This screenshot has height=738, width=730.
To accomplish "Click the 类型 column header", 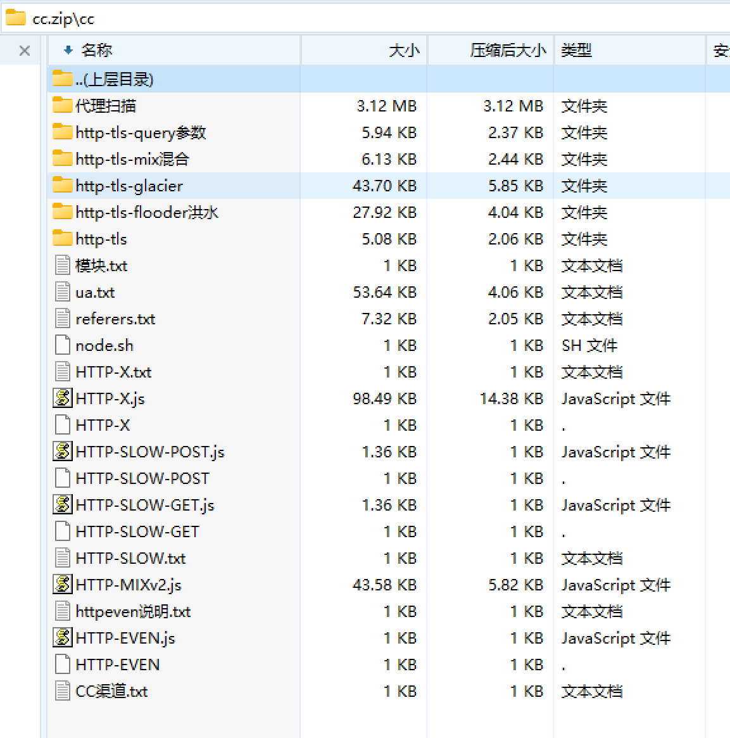I will (x=576, y=50).
